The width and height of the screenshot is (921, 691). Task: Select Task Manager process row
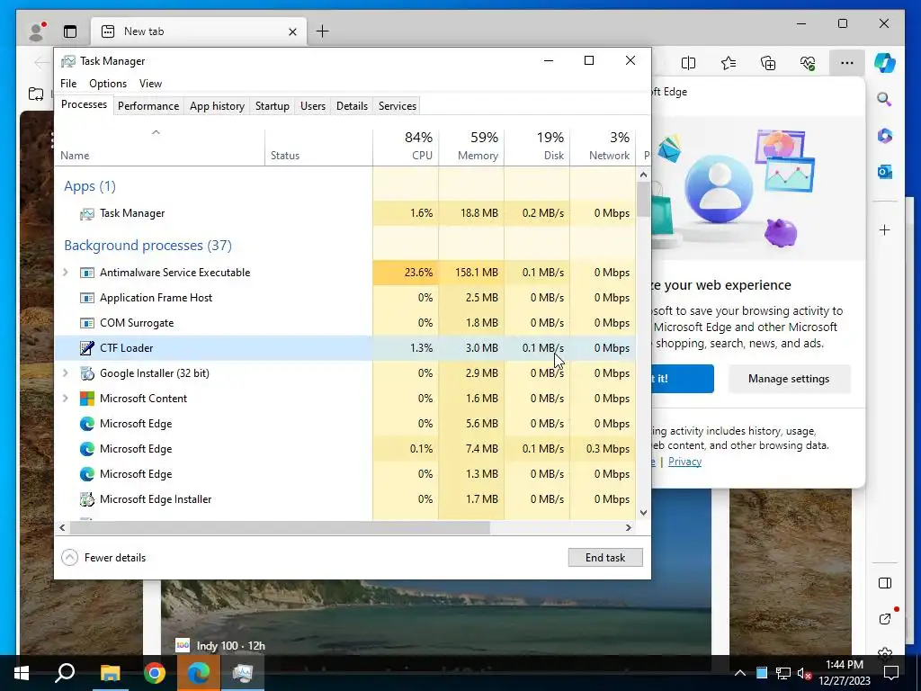tap(345, 213)
